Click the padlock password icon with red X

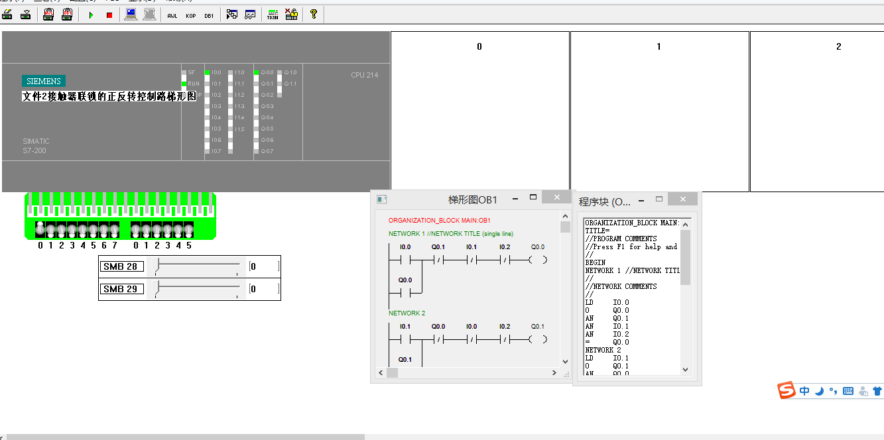291,15
